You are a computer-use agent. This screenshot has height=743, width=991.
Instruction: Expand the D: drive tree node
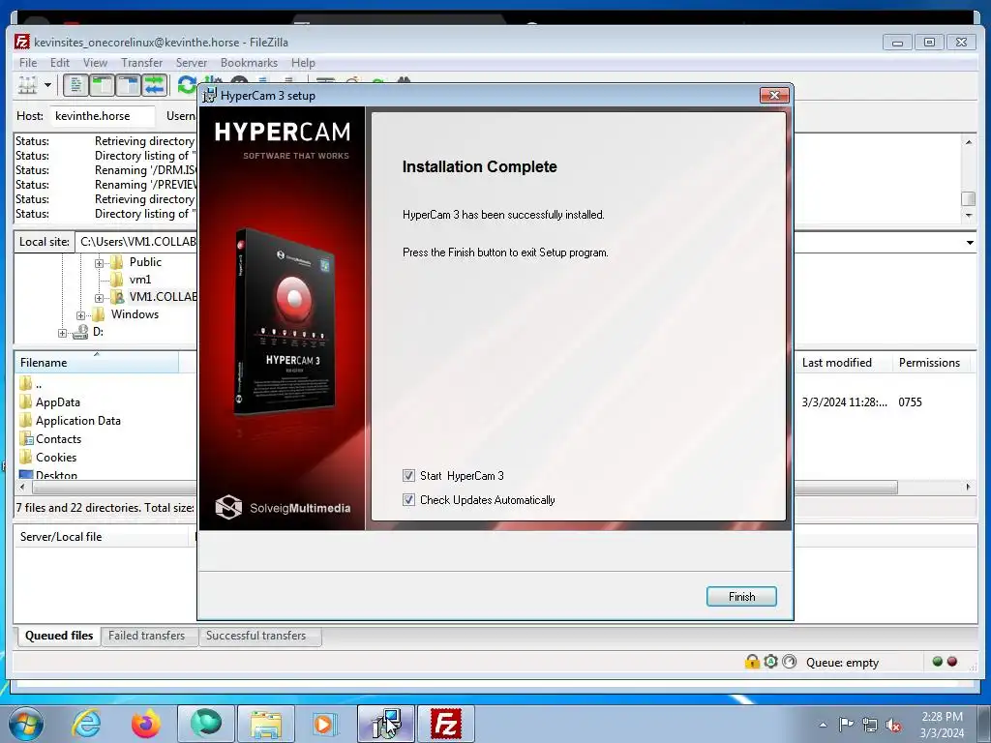[x=63, y=333]
